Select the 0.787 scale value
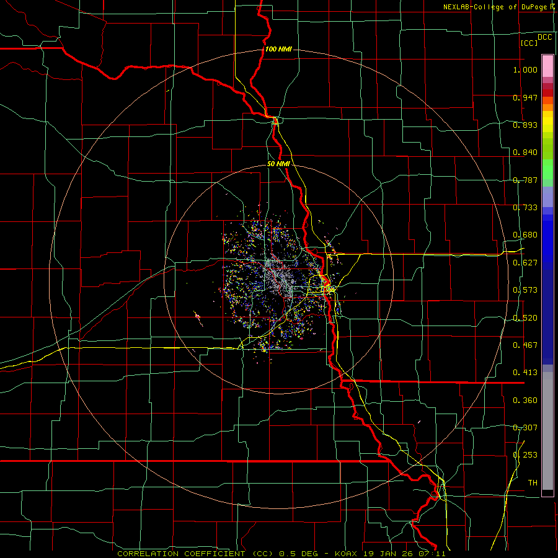This screenshot has width=558, height=558. (x=525, y=180)
